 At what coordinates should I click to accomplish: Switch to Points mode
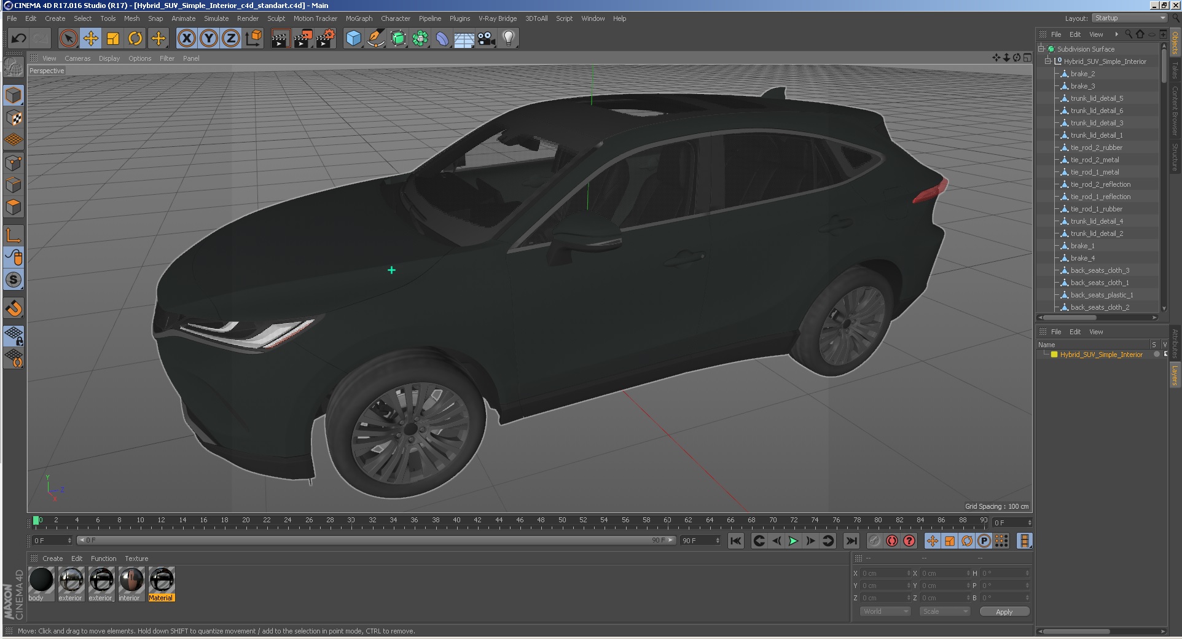coord(14,163)
